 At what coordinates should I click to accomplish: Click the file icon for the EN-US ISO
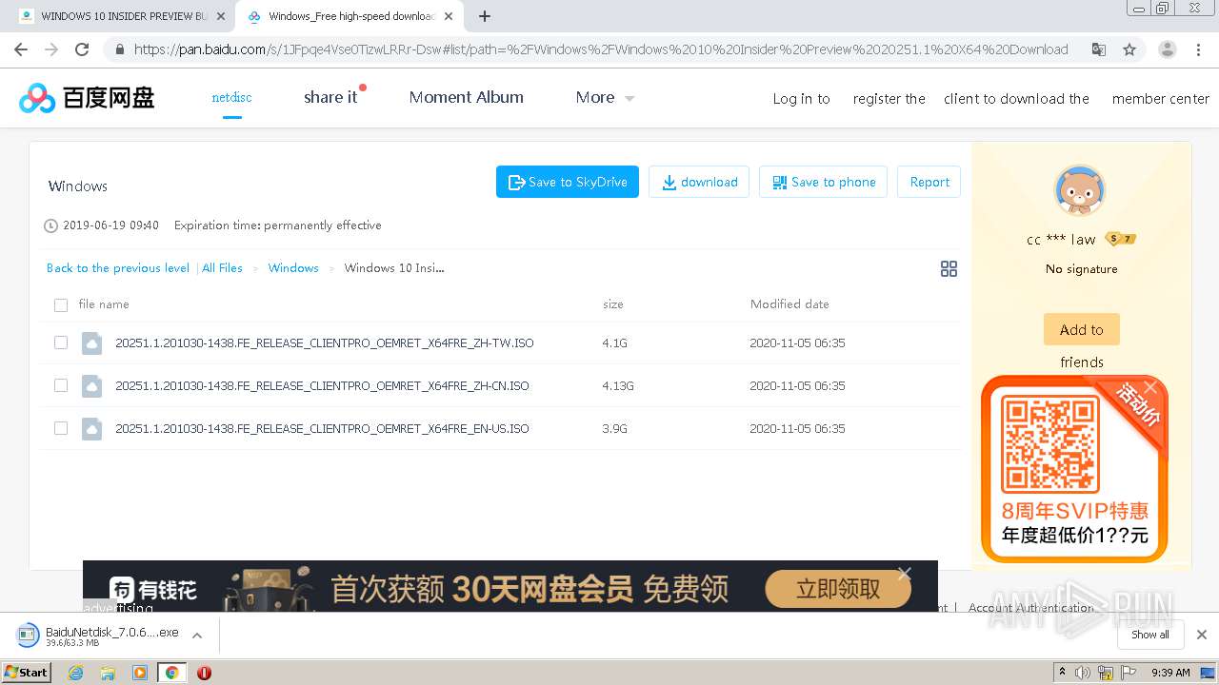coord(91,428)
